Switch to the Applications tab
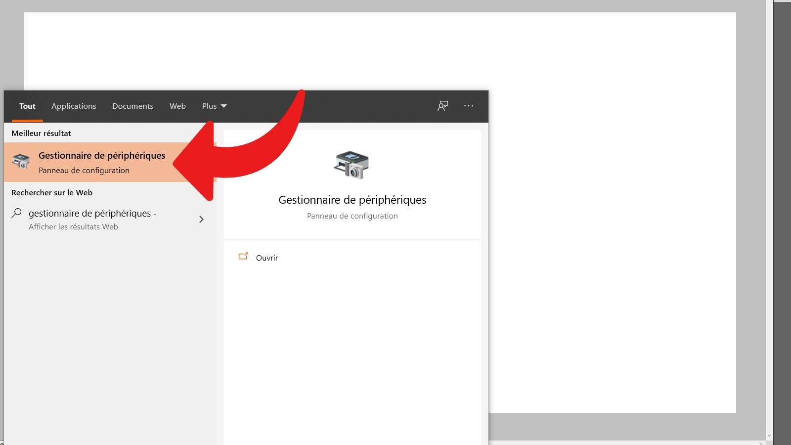The height and width of the screenshot is (445, 791). pos(74,106)
